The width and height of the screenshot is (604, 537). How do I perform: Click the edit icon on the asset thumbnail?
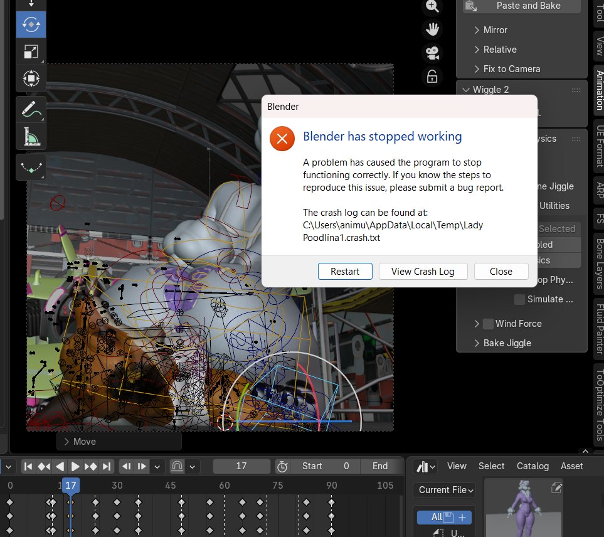(x=556, y=487)
